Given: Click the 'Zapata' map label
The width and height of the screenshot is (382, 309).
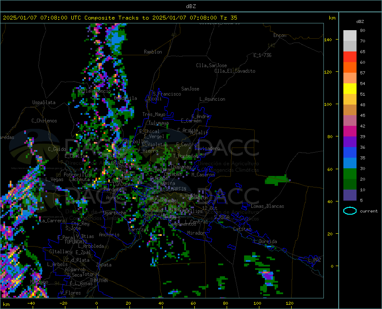Looking at the screenshot, I should click(x=104, y=265).
